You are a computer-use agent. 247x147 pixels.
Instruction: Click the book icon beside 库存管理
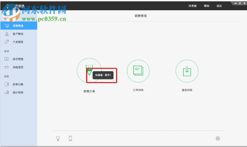click(7, 59)
